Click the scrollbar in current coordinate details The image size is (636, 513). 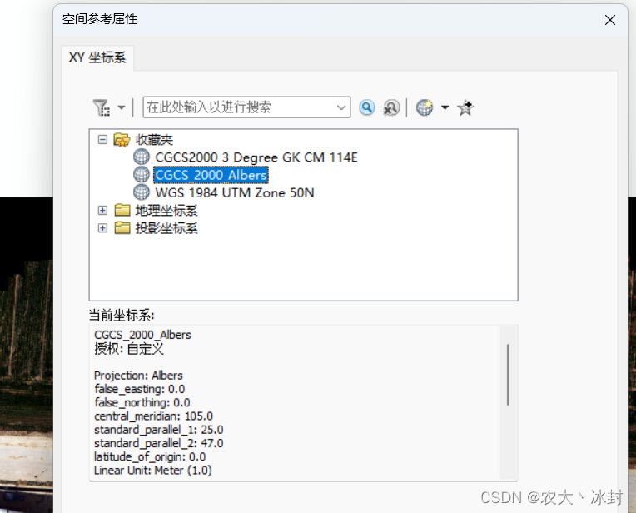tap(508, 375)
